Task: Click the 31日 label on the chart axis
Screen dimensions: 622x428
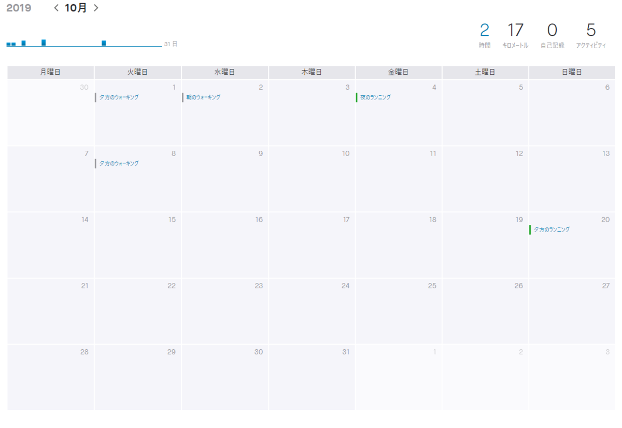Action: [x=171, y=44]
